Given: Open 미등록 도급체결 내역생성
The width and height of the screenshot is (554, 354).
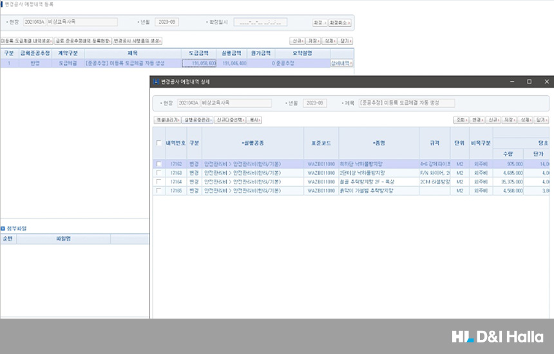Looking at the screenshot, I should coord(26,41).
